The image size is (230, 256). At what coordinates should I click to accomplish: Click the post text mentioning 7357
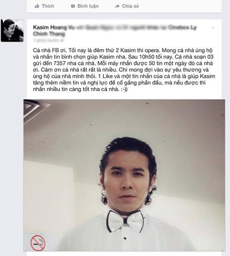(x=60, y=63)
